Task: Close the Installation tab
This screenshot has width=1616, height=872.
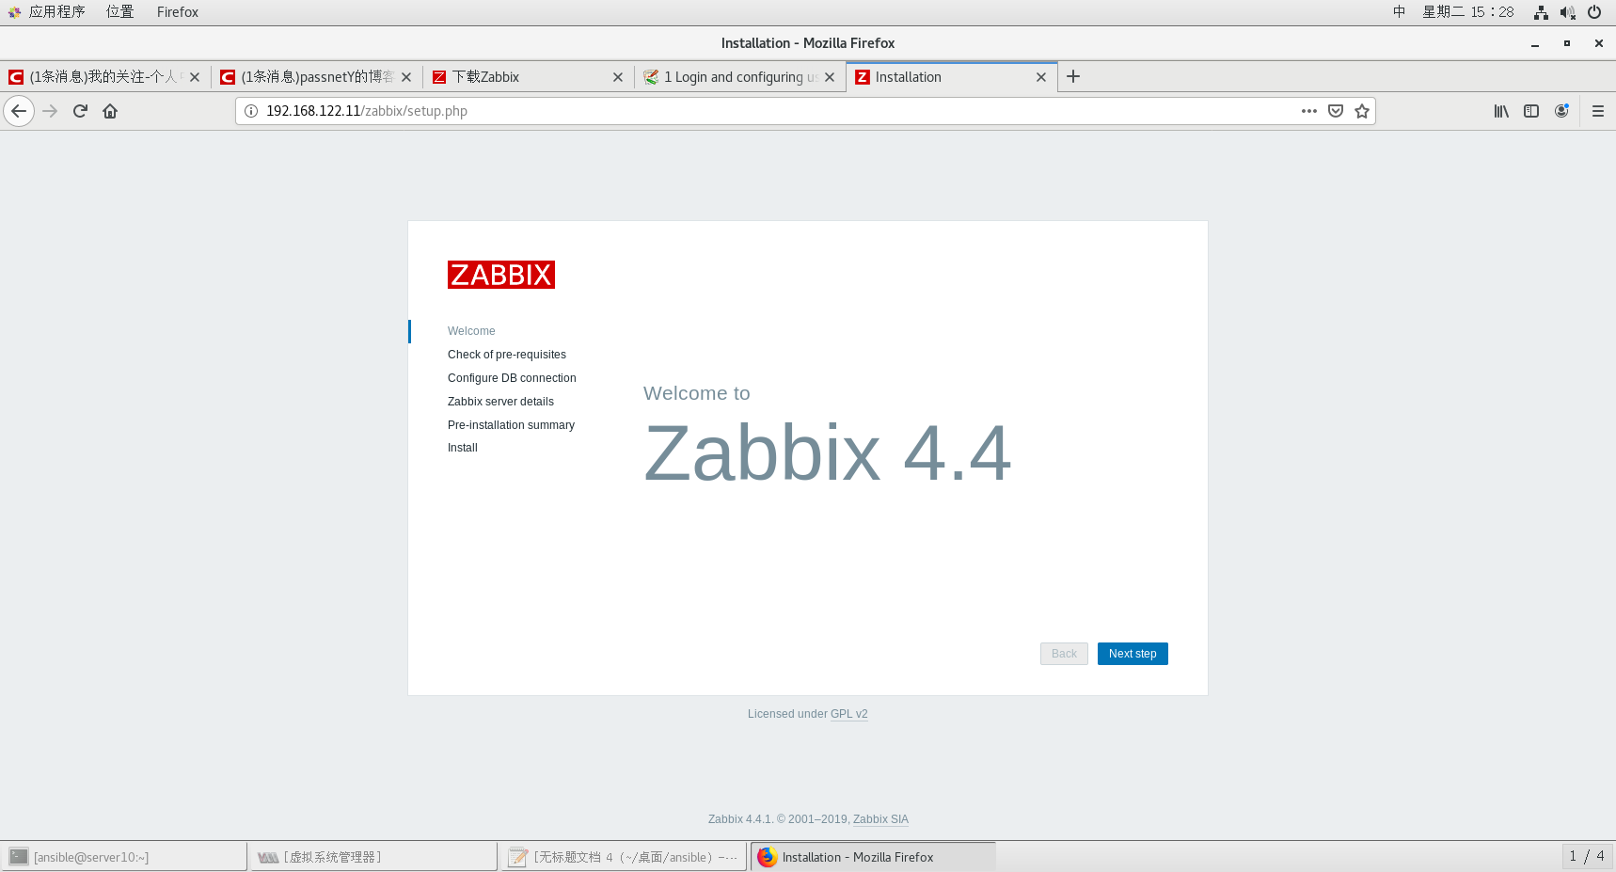Action: 1041,77
